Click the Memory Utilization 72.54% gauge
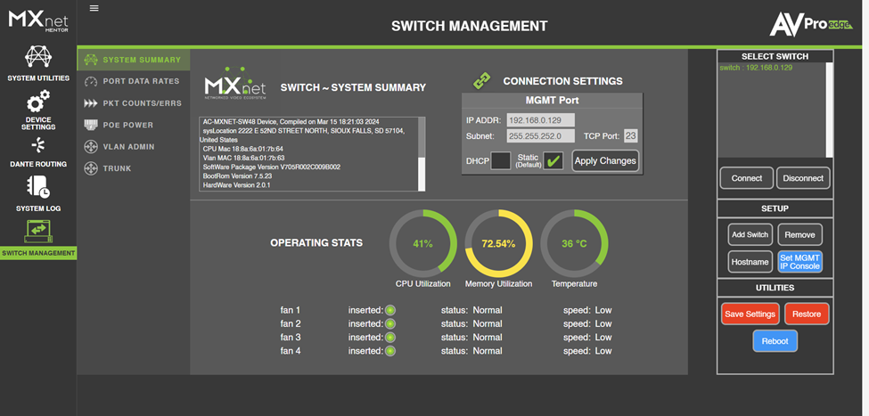This screenshot has height=416, width=869. click(x=499, y=243)
